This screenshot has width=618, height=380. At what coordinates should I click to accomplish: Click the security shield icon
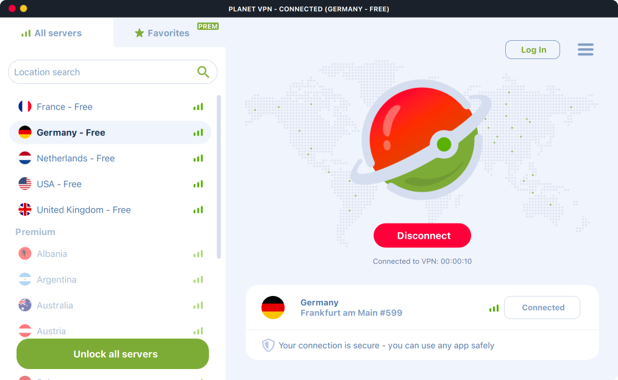tap(268, 345)
